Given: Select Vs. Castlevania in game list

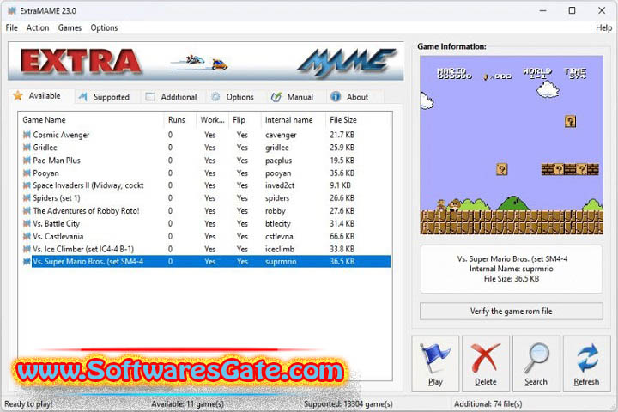Looking at the screenshot, I should [x=205, y=236].
